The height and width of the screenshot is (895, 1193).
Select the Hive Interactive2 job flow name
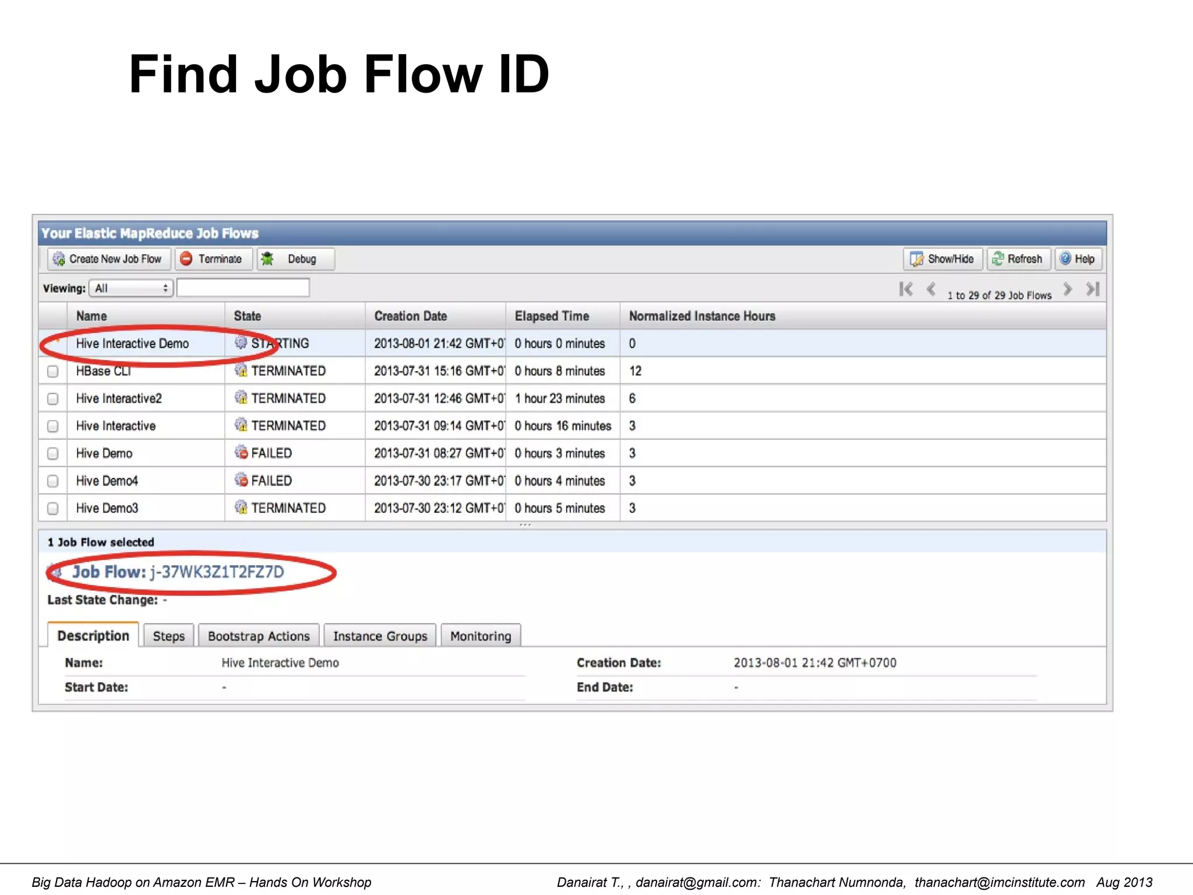[x=119, y=398]
